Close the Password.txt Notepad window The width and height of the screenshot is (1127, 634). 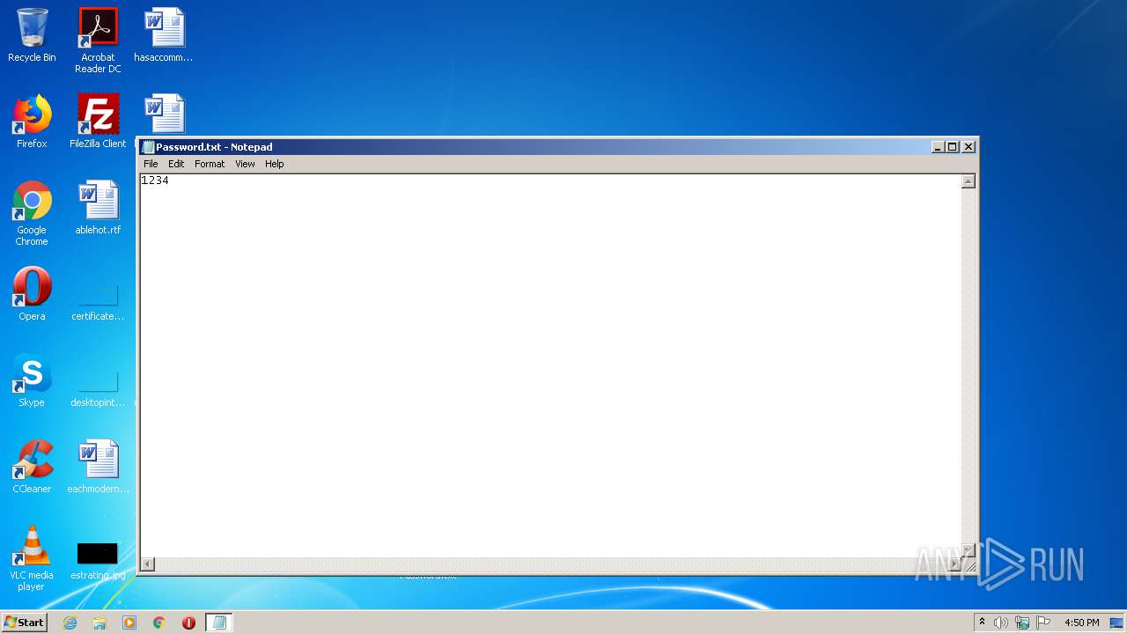969,147
